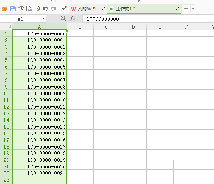Click the zoom magnifier icon beside fx
This screenshot has width=214, height=184.
[63, 18]
